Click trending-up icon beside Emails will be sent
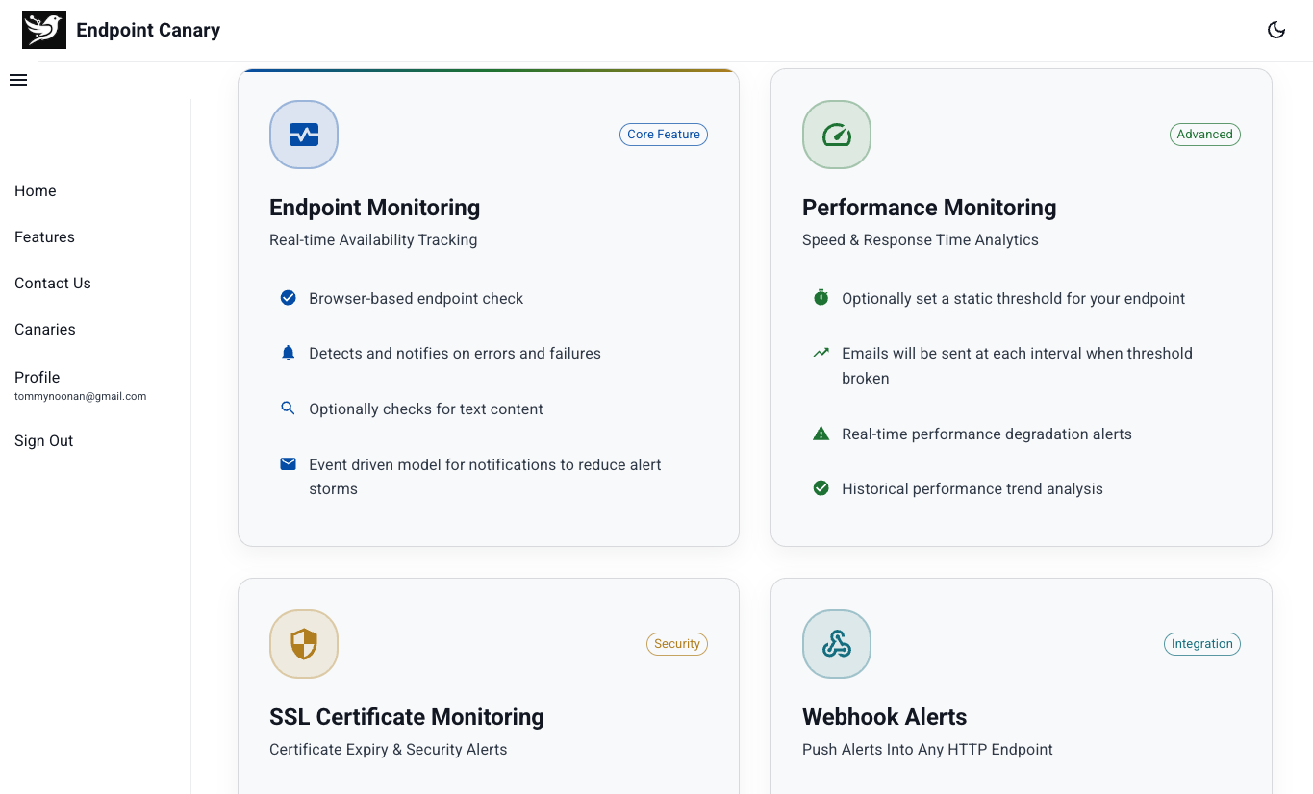 (821, 353)
